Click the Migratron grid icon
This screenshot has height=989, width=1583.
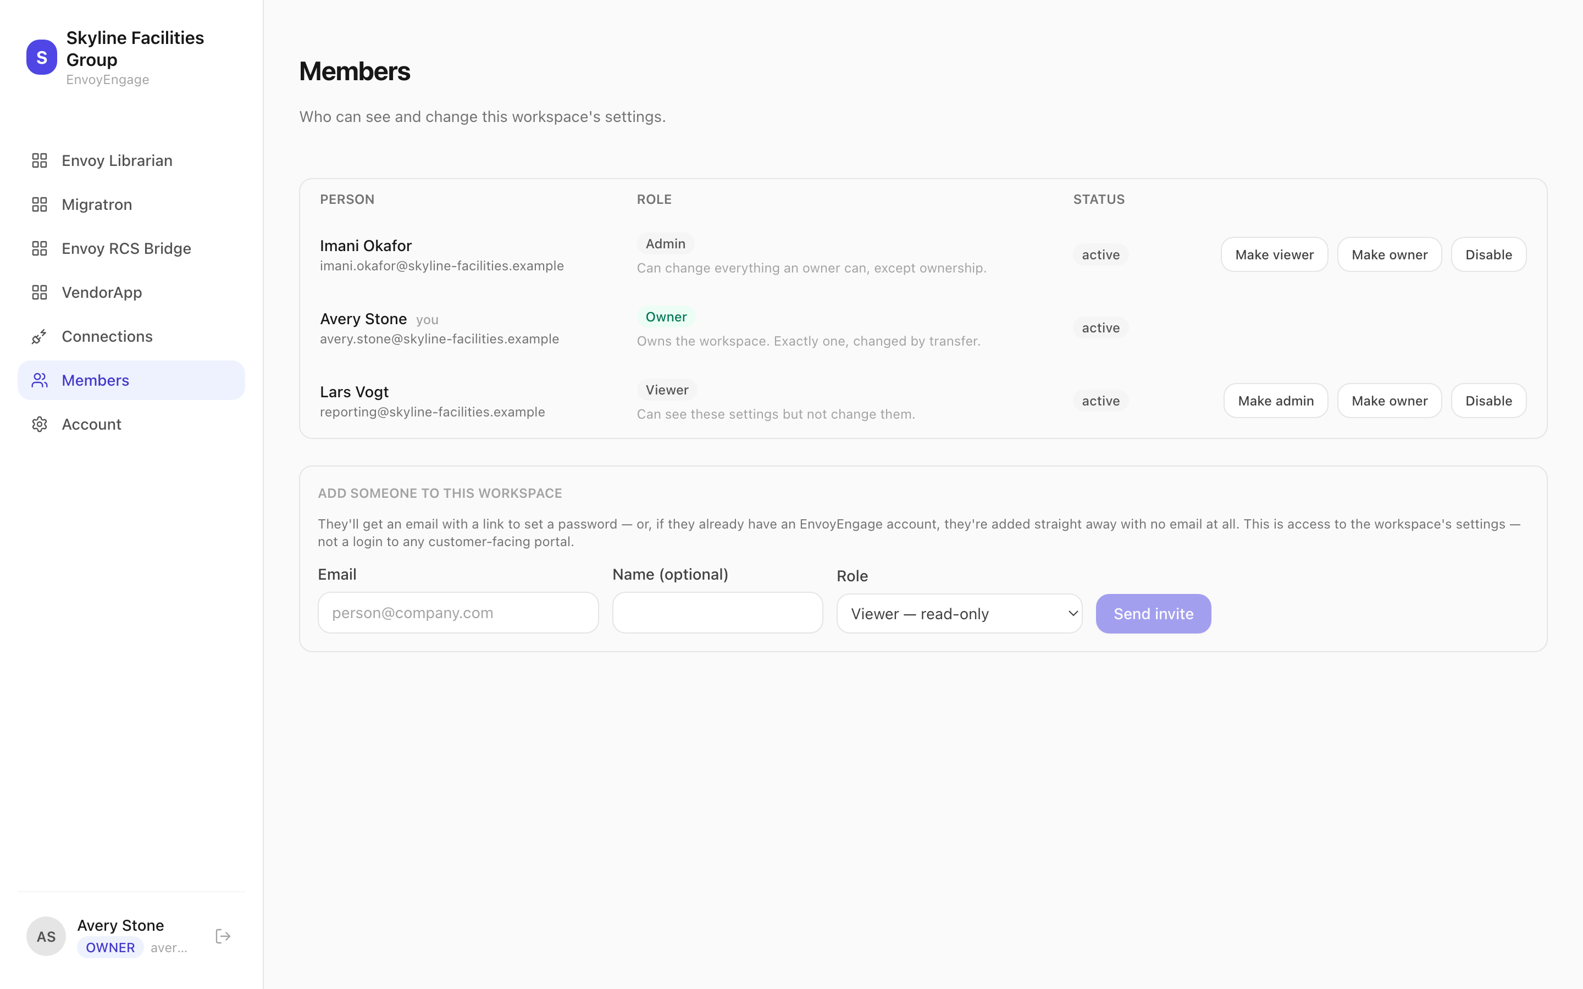39,204
